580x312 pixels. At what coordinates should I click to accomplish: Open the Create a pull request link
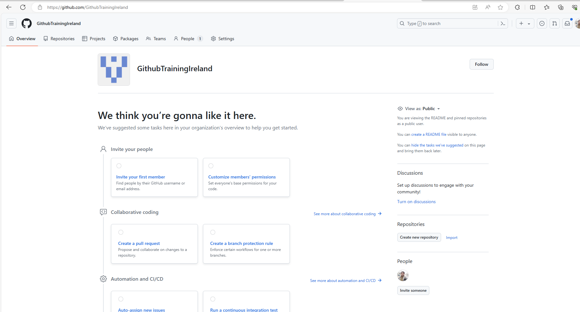[139, 243]
